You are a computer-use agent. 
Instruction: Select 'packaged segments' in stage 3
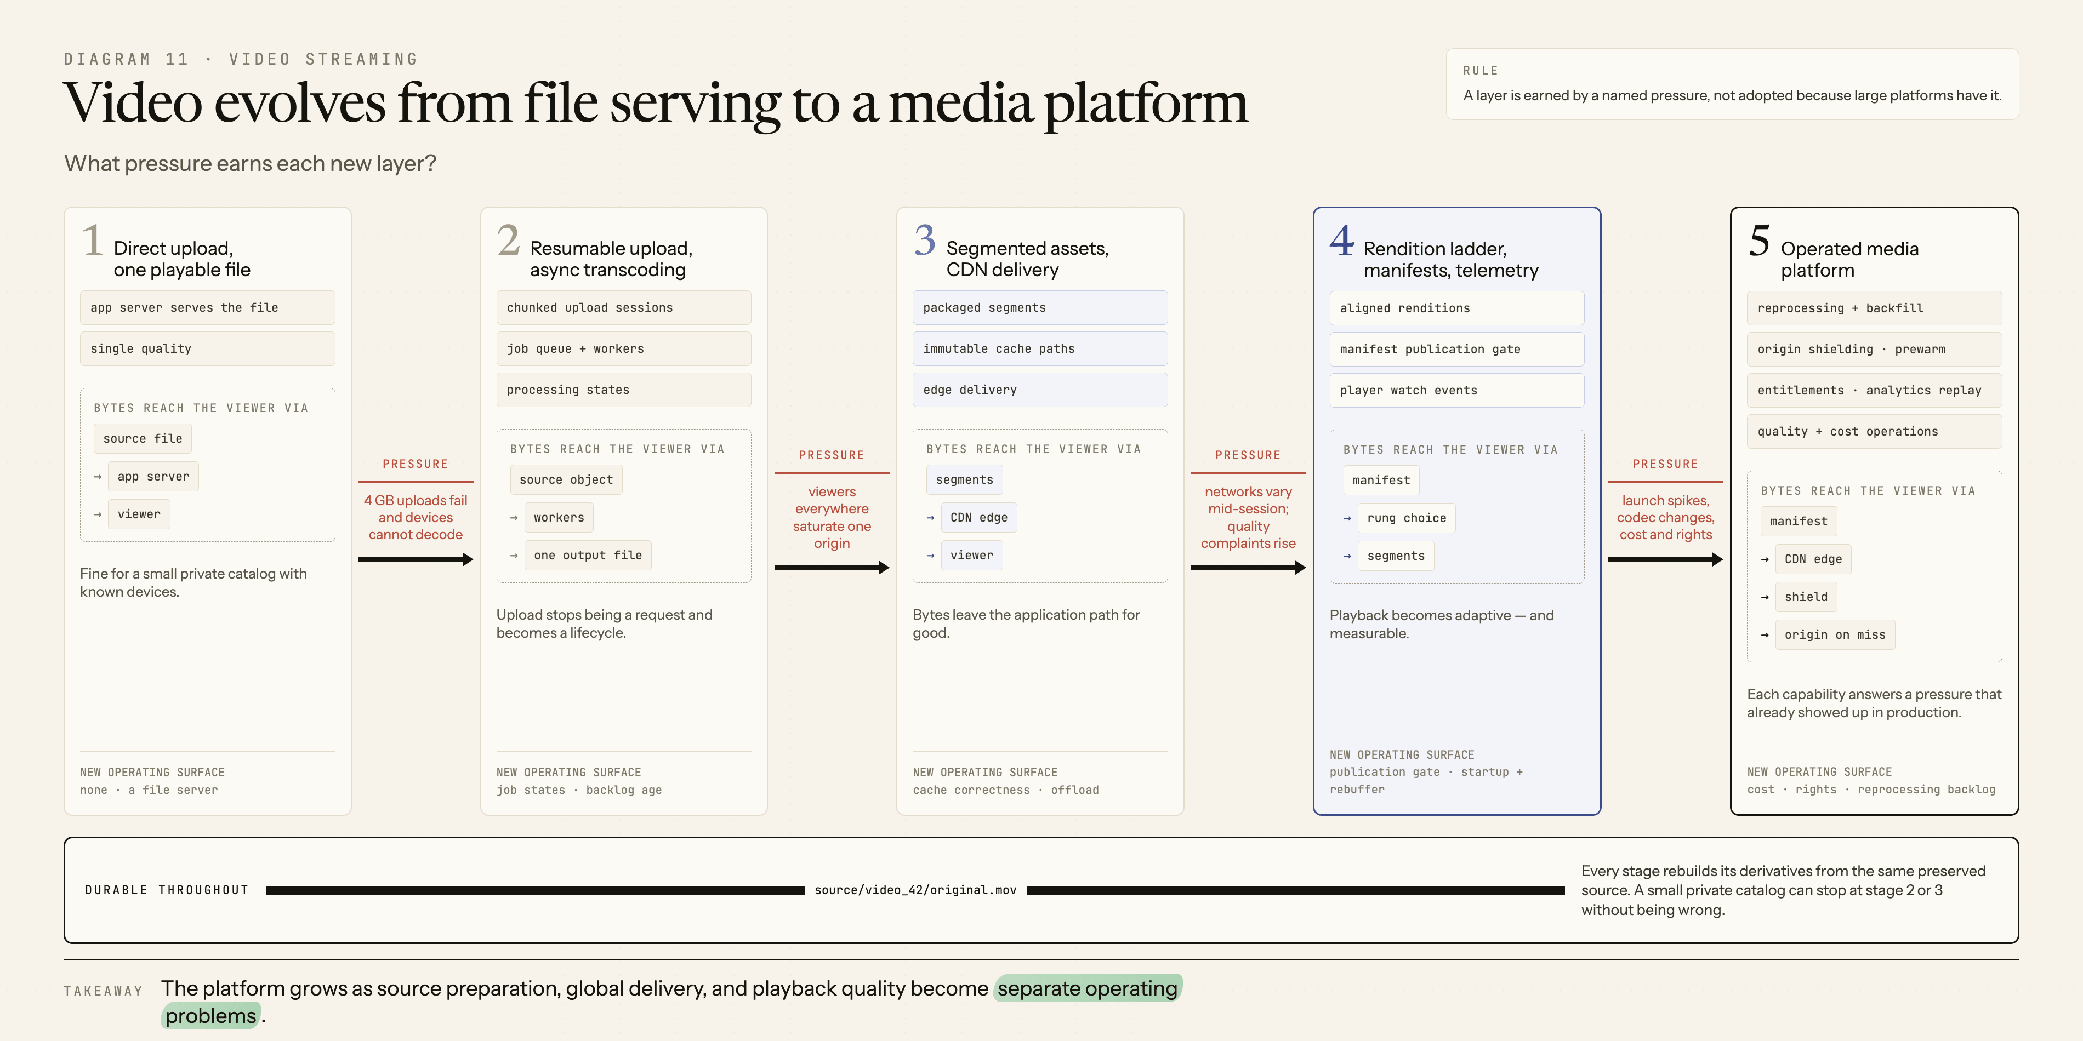pos(1040,308)
